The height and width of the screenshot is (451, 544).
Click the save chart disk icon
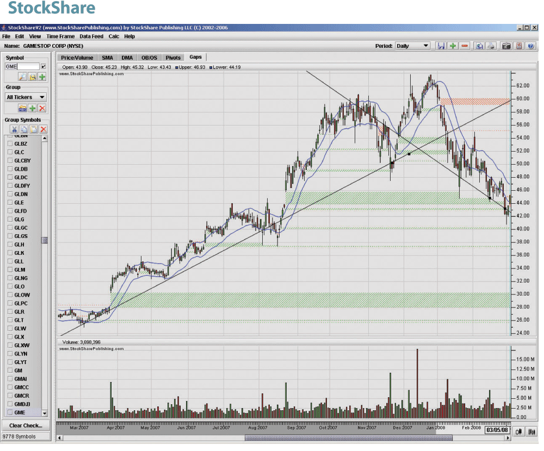[x=441, y=46]
